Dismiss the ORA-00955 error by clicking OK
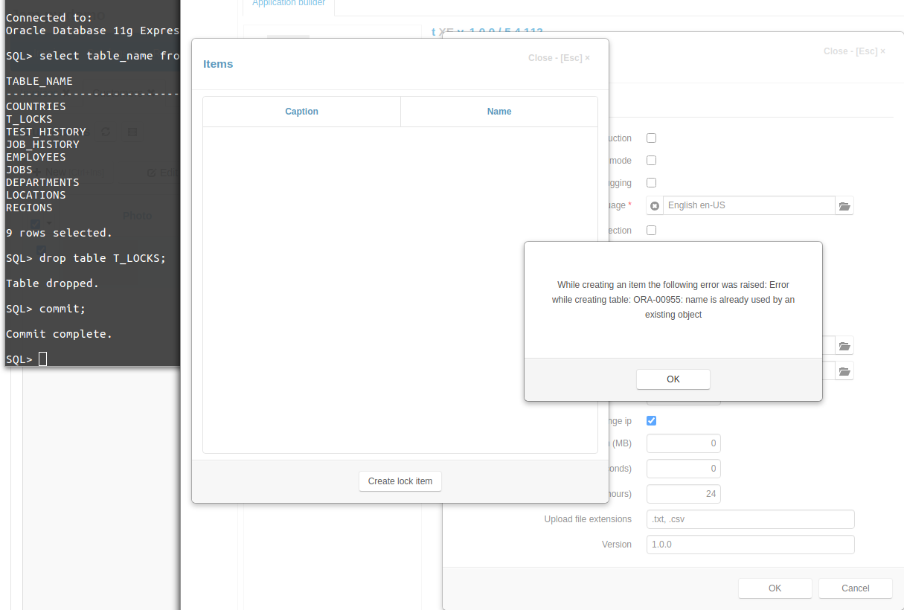 (673, 379)
